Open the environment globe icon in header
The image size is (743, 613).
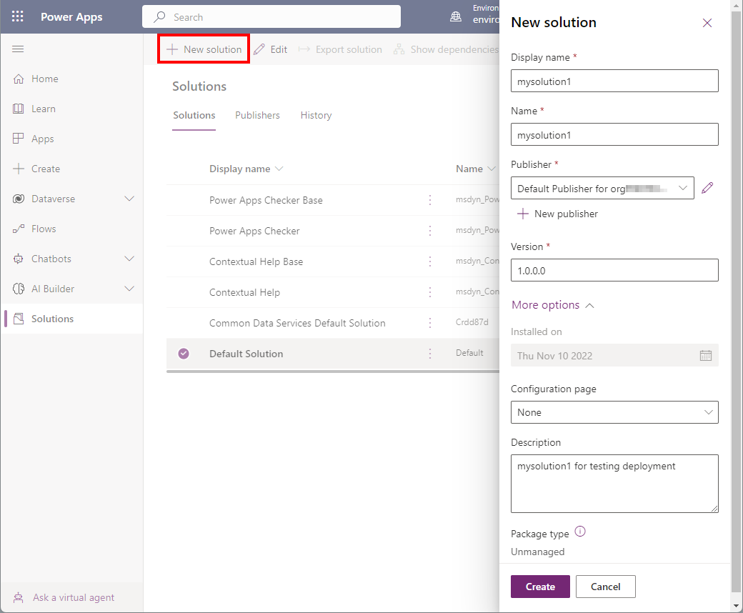456,17
